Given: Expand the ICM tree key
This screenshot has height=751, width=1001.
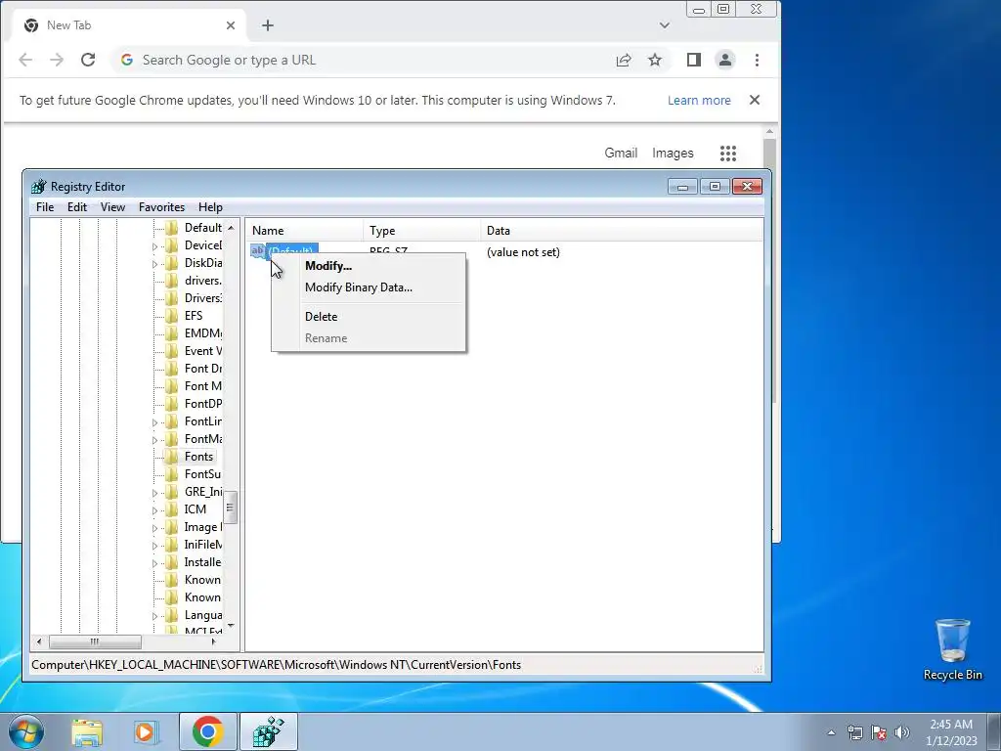Looking at the screenshot, I should point(154,510).
